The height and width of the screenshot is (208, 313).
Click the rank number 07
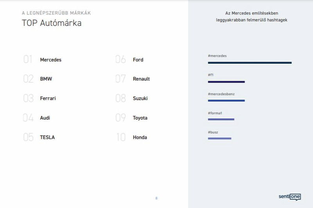tap(121, 79)
